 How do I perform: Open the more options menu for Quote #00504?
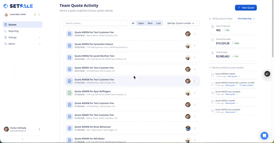(195, 34)
